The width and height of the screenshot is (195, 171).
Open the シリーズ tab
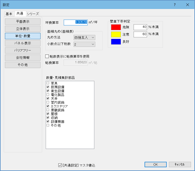tap(33, 14)
